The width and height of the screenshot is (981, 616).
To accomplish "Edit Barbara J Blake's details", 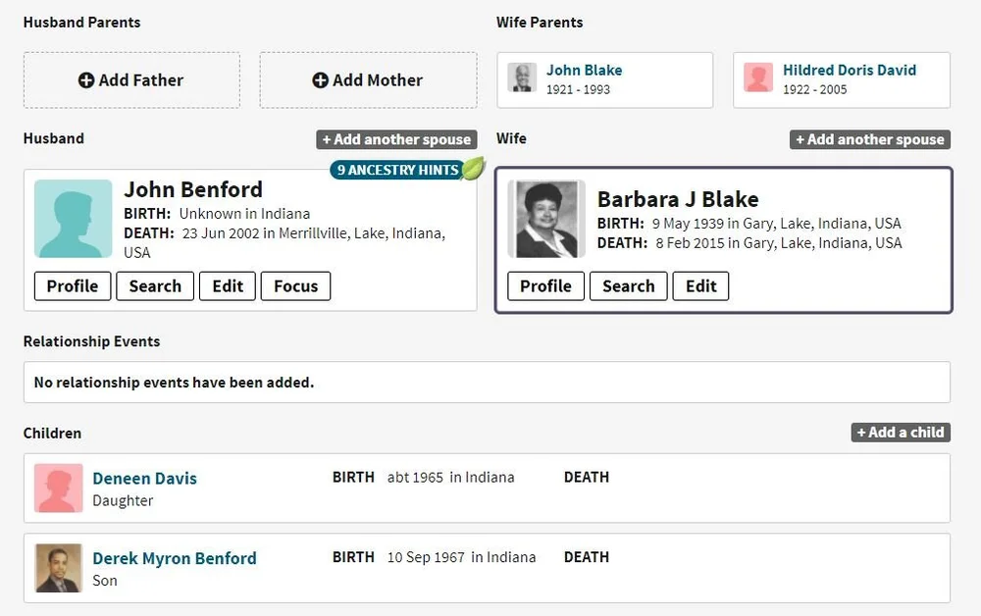I will (700, 286).
